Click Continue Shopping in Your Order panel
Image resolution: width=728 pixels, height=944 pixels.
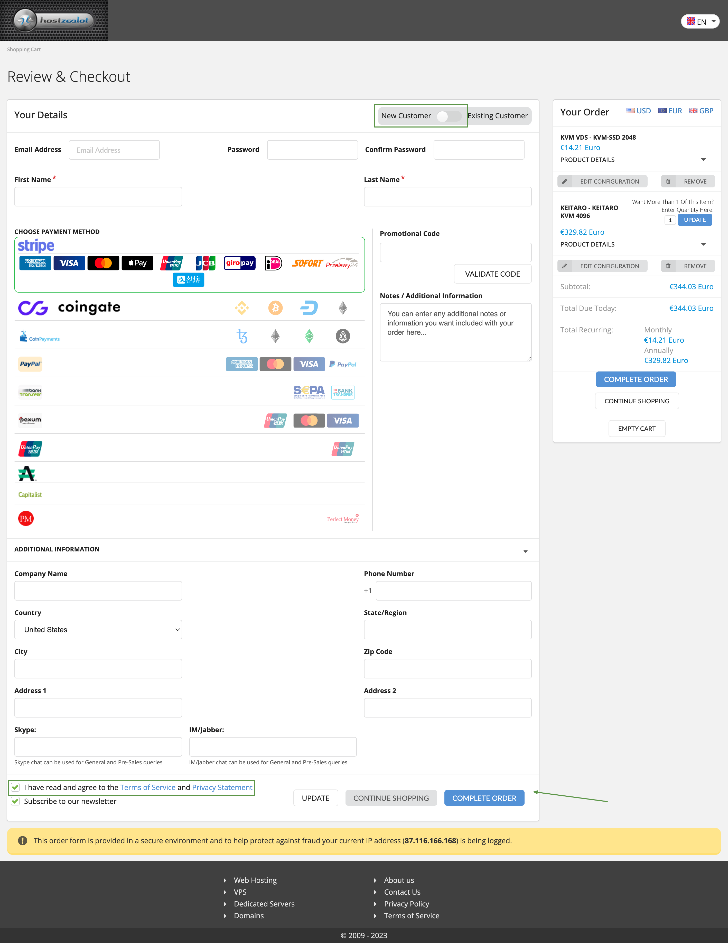(637, 401)
